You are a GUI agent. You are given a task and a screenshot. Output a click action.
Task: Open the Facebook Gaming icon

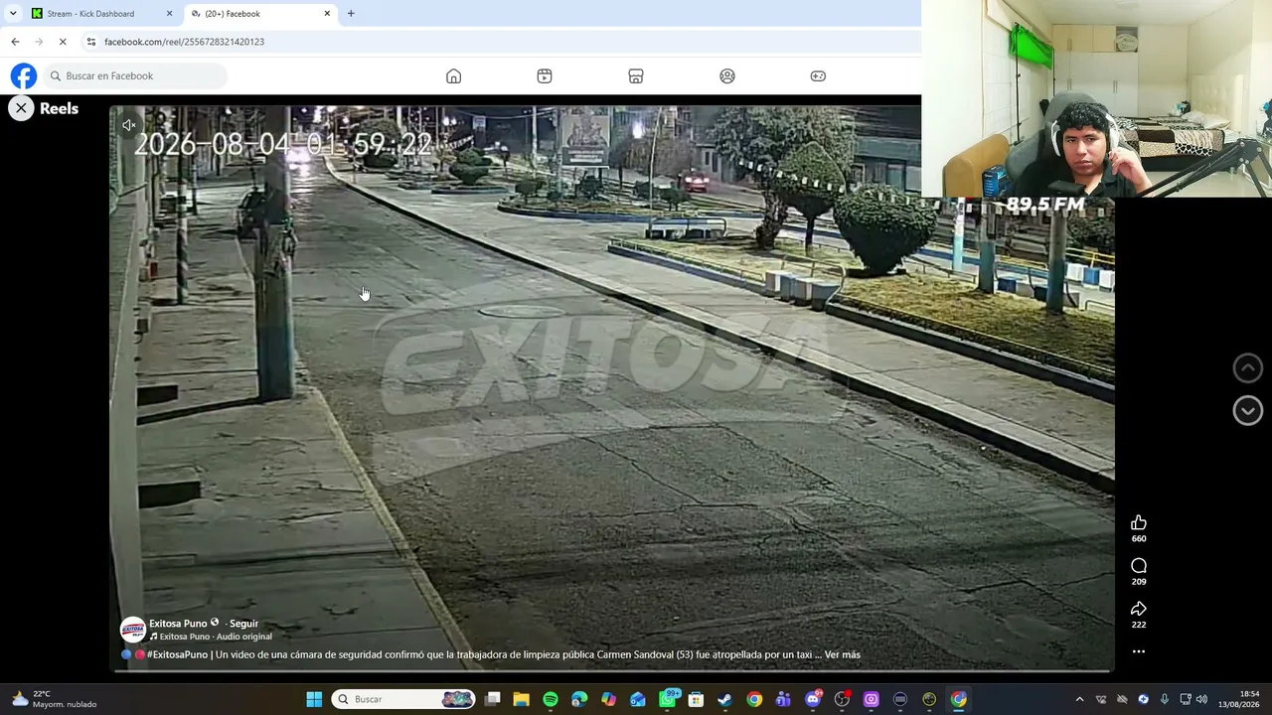818,76
